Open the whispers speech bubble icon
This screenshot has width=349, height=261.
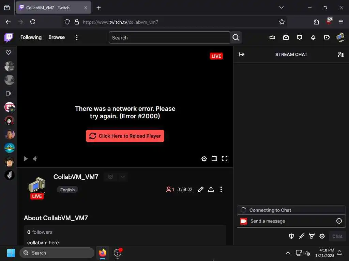click(x=300, y=37)
